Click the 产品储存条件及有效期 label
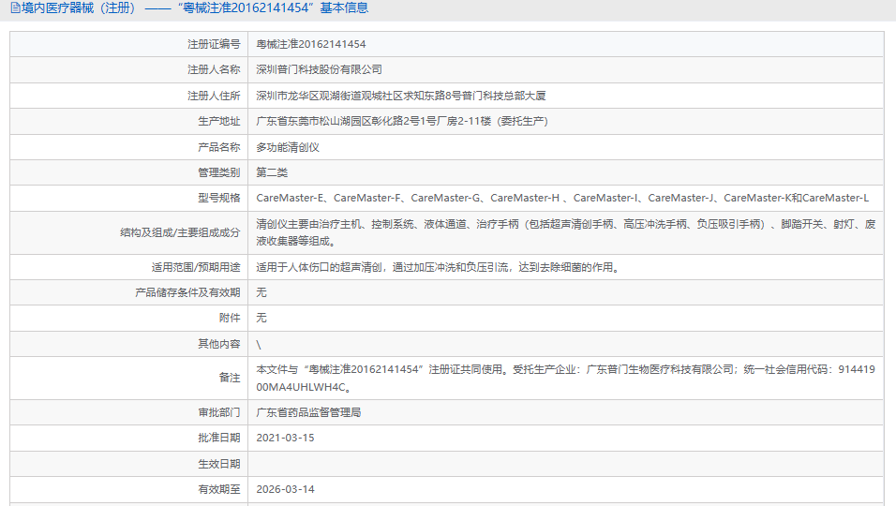Viewport: 896px width, 506px height. pyautogui.click(x=187, y=292)
